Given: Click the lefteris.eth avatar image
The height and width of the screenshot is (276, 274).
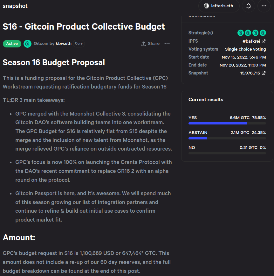Looking at the screenshot, I should tap(206, 6).
